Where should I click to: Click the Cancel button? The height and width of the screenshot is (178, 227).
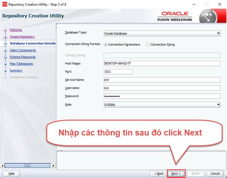pos(215,174)
